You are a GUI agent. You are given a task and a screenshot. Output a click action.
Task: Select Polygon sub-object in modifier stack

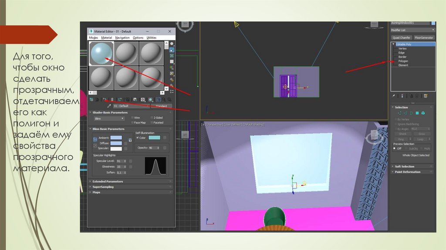click(x=403, y=61)
